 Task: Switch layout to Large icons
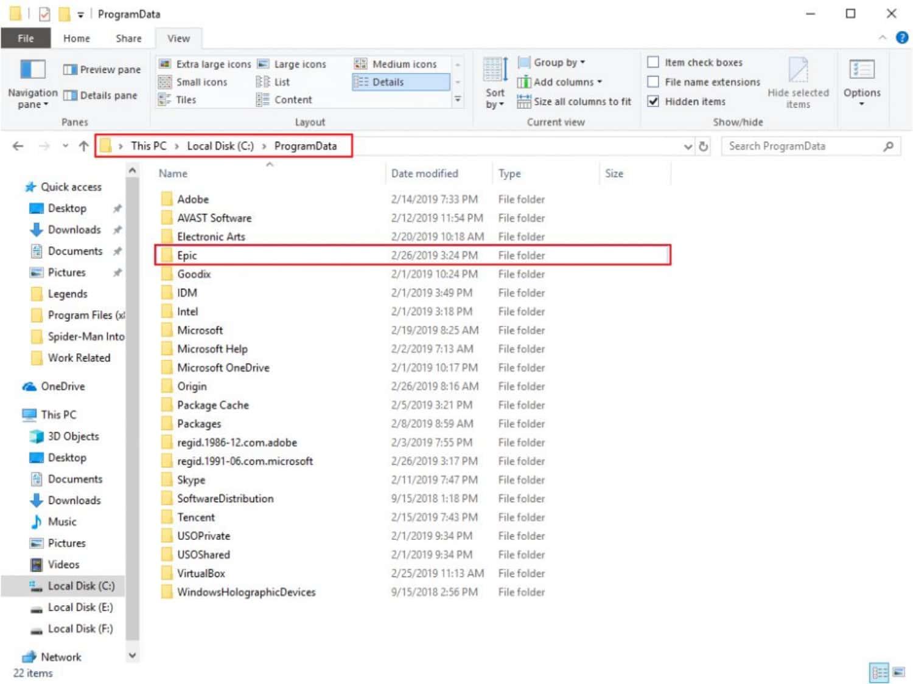pos(292,64)
